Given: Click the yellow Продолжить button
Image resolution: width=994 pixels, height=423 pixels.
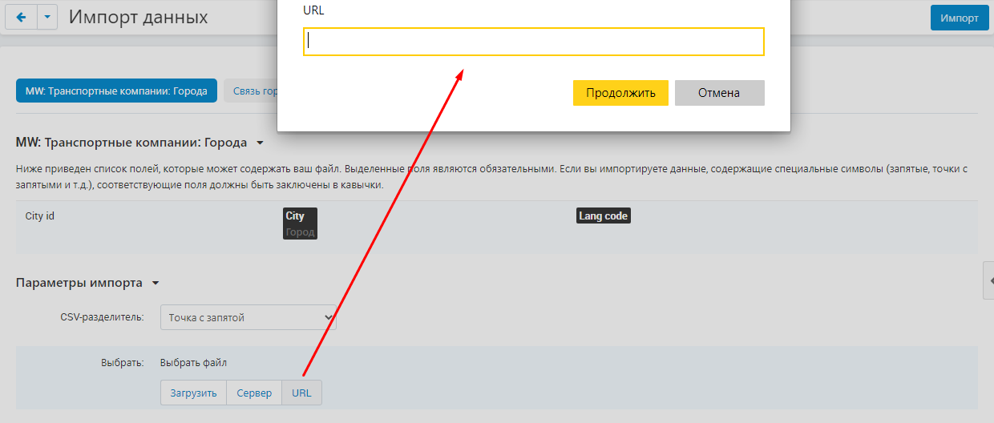Looking at the screenshot, I should 620,93.
